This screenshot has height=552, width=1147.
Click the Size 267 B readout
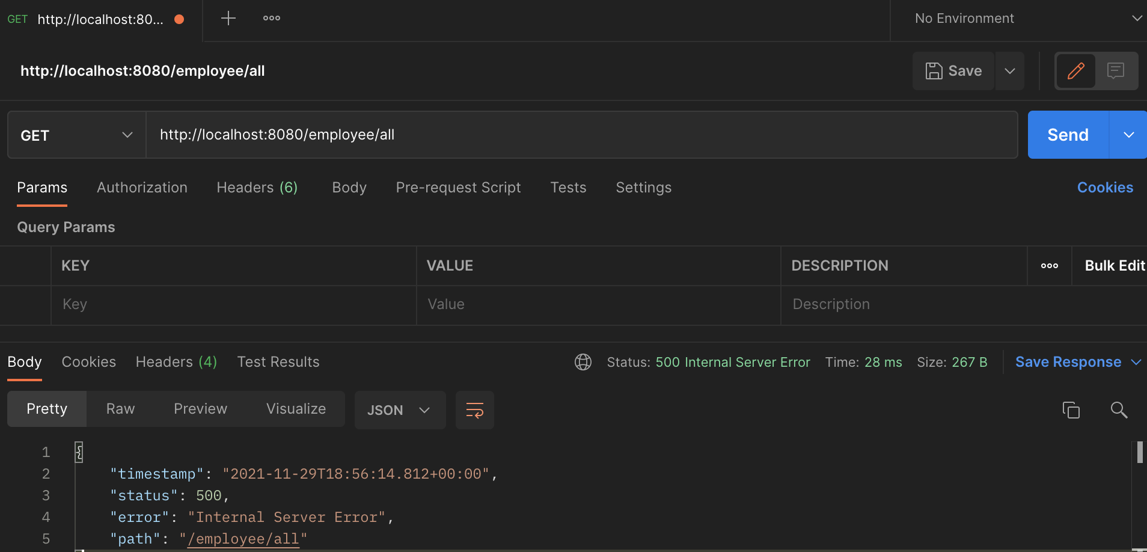(x=952, y=362)
